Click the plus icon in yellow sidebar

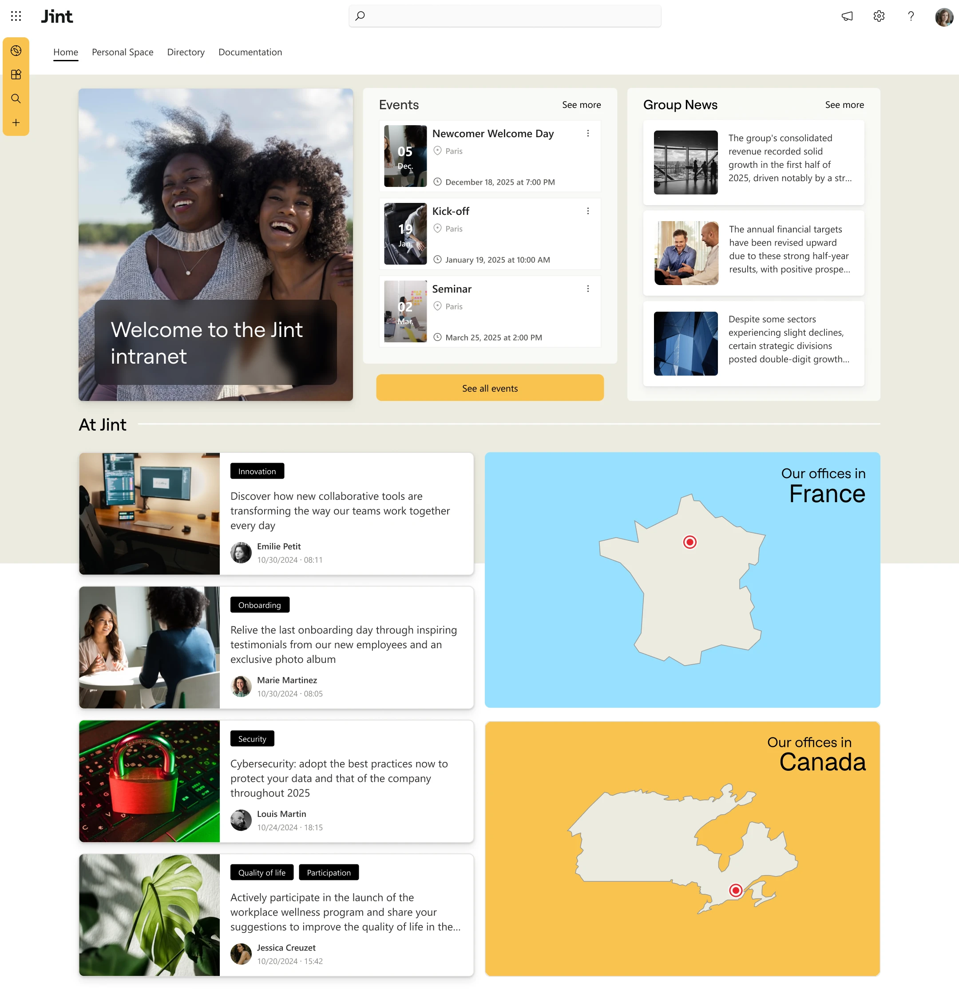(16, 123)
